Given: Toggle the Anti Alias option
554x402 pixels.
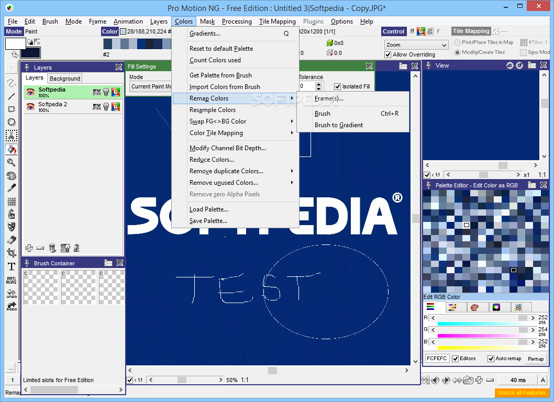Looking at the screenshot, I should [12, 280].
